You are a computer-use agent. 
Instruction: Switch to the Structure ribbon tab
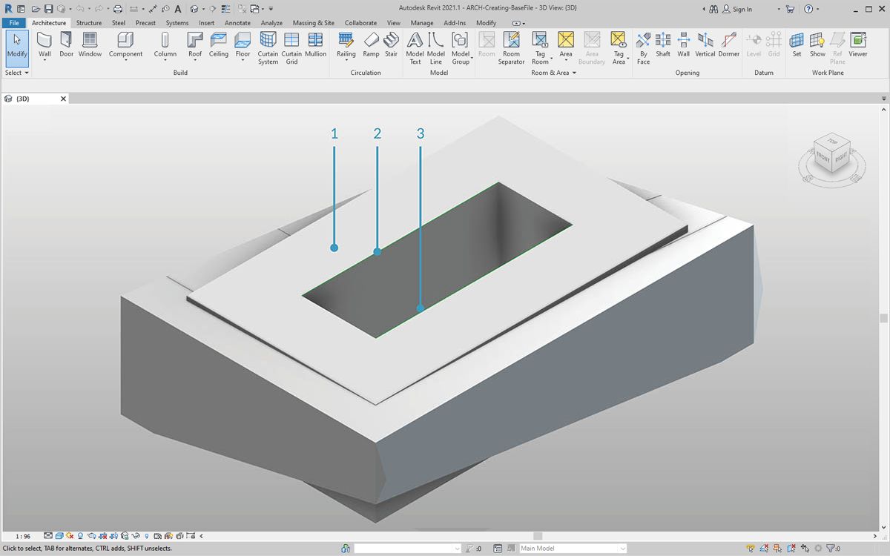coord(89,23)
